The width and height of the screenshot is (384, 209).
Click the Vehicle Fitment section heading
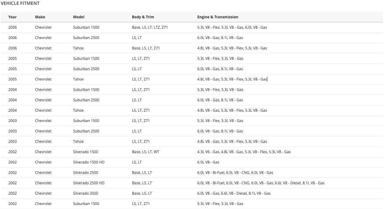click(x=20, y=3)
